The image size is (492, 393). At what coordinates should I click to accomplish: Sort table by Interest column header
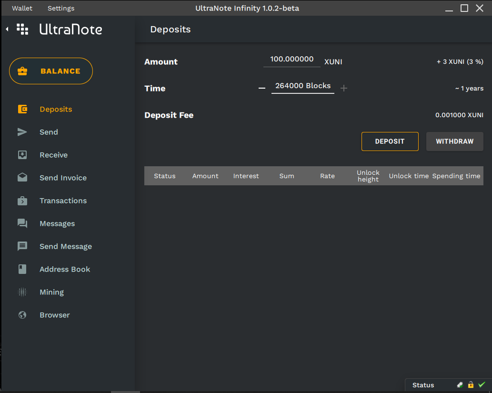246,176
